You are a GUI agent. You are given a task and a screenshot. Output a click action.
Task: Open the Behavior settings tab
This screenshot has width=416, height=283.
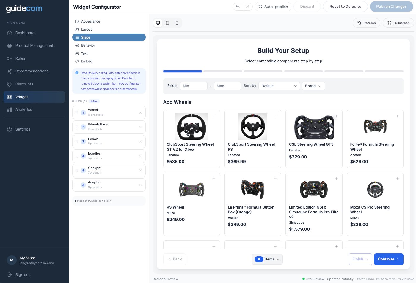[88, 45]
